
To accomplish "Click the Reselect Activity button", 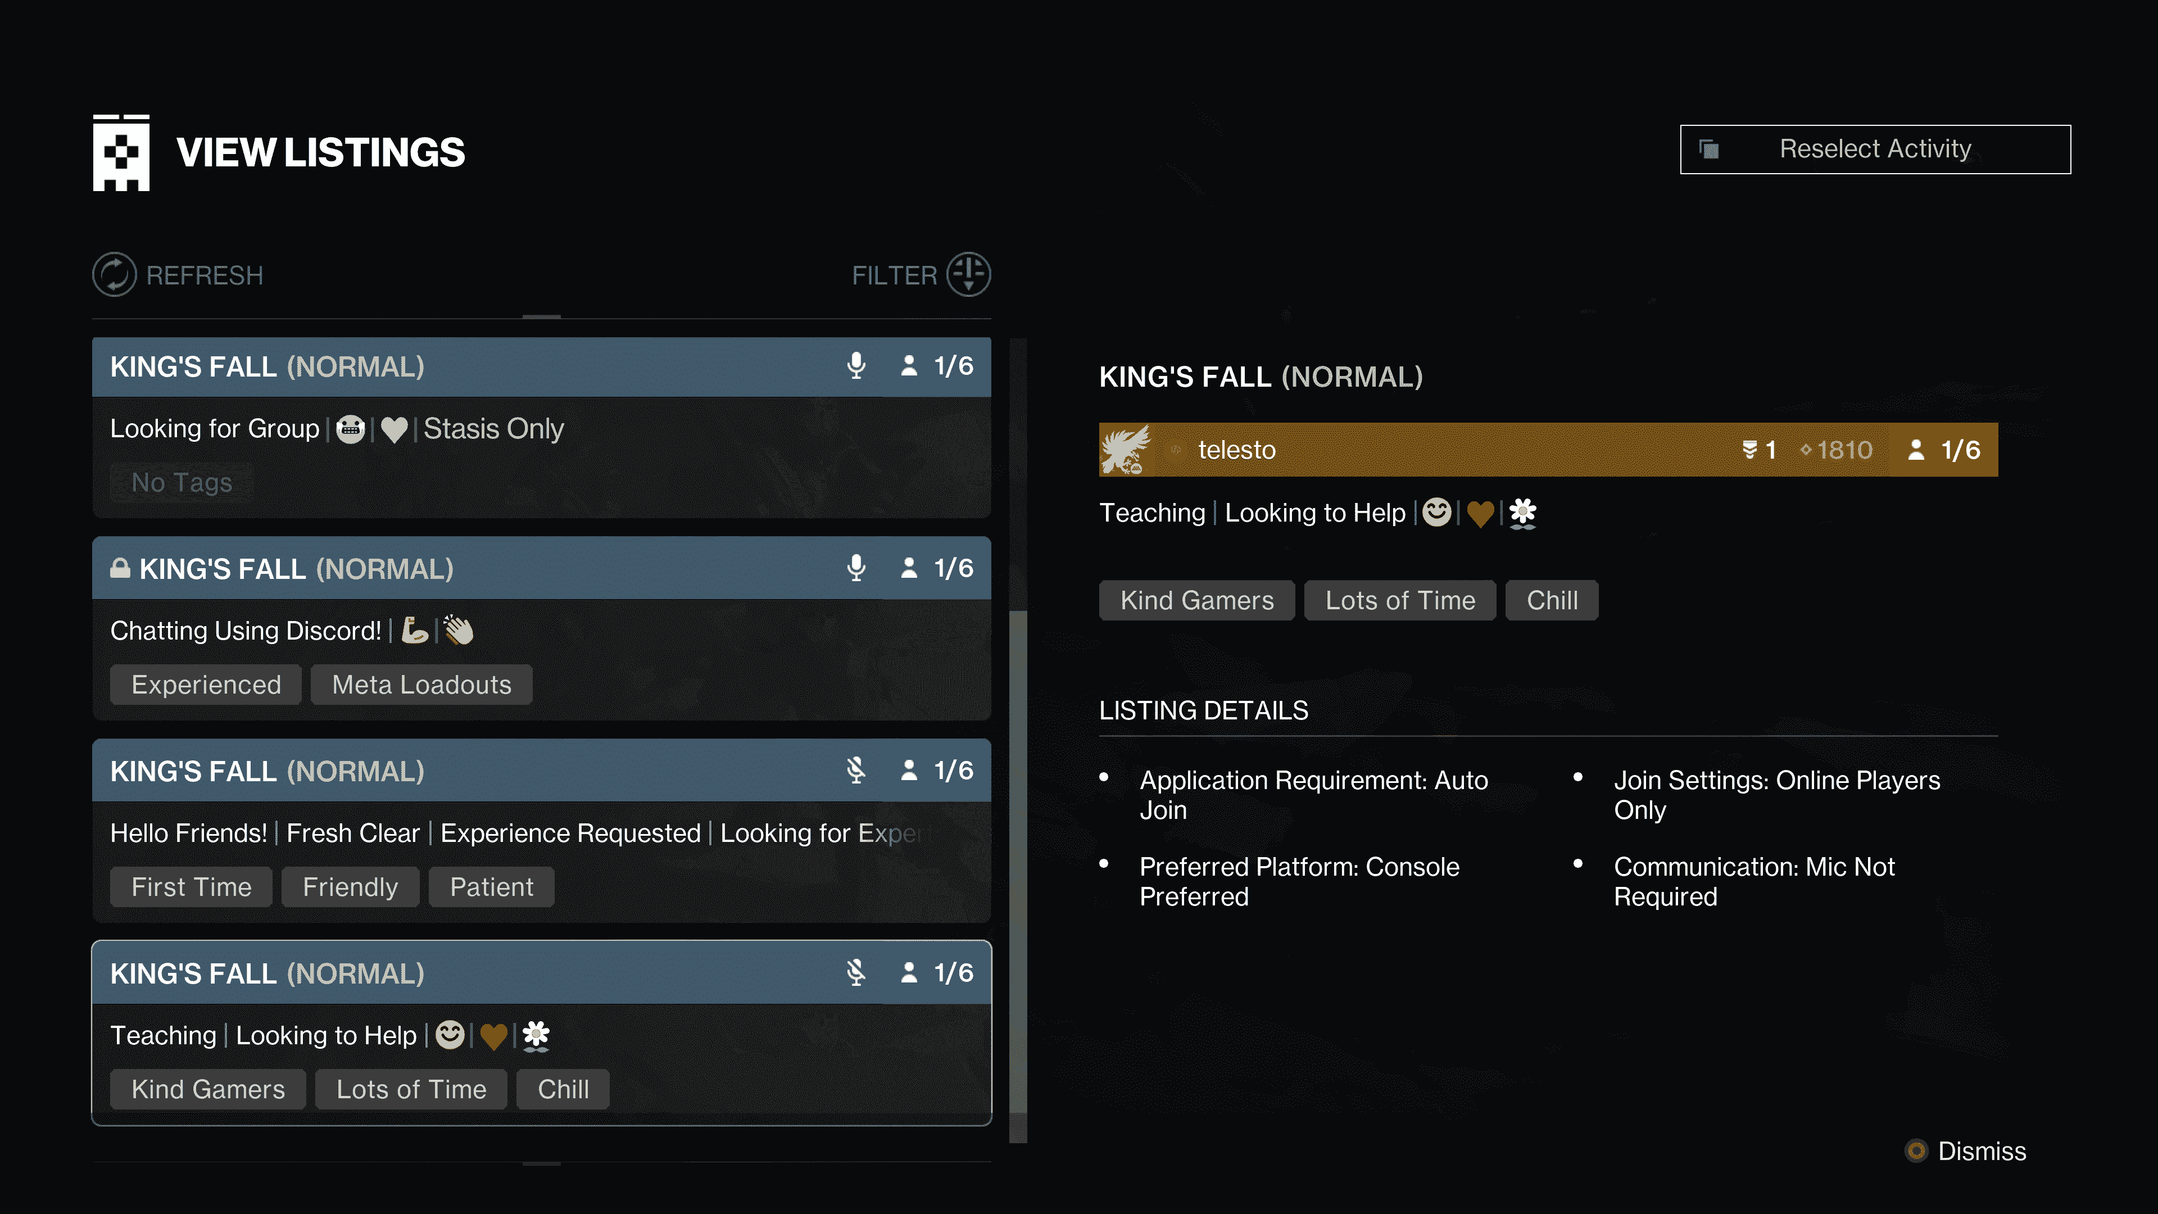I will click(x=1876, y=149).
